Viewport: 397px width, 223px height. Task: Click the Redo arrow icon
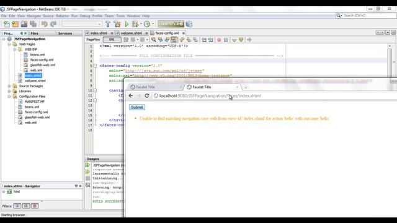(53, 24)
